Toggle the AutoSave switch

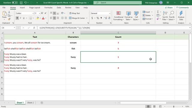click(x=15, y=3)
